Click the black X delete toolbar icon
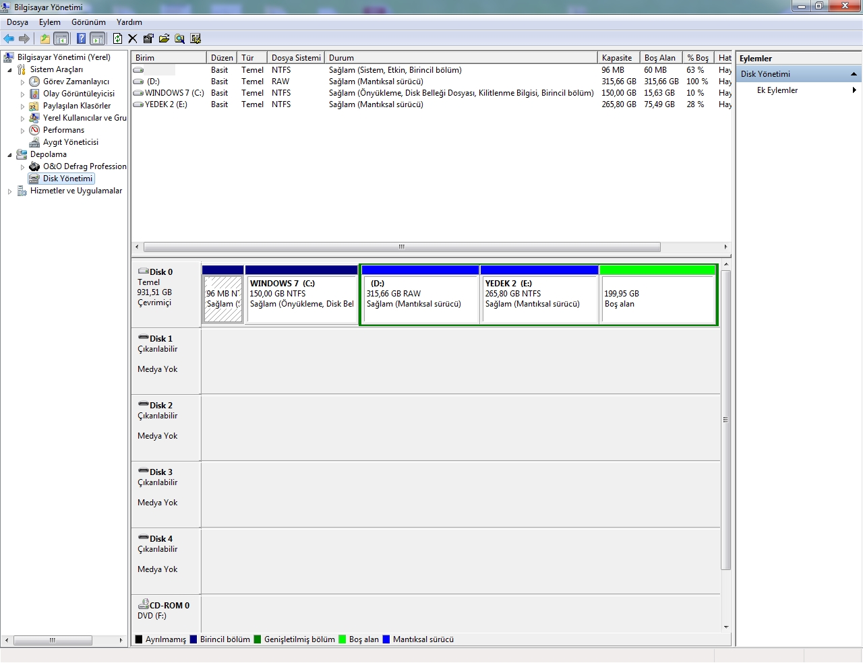 (x=132, y=38)
